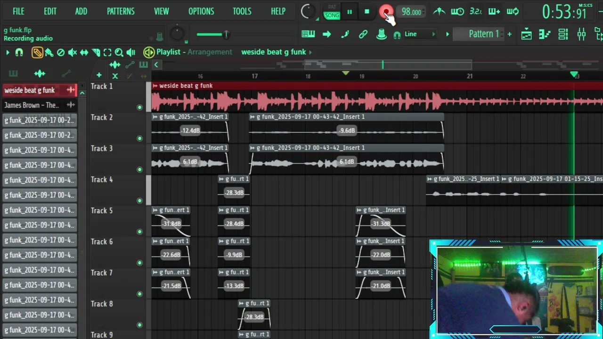Open clip menu of Track 4 clip g funk_2025..-25_Insert 1
The height and width of the screenshot is (339, 603).
pos(429,179)
